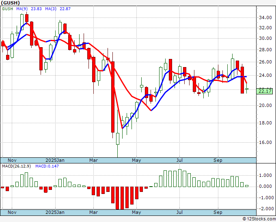Click the lowest green candlestick near 16.00

tap(118, 139)
